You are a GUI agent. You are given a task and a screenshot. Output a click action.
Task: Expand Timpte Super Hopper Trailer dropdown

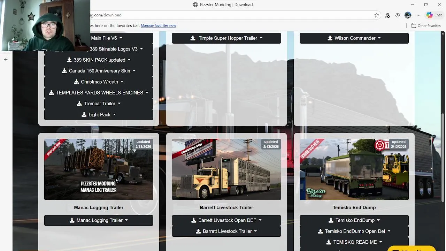(x=226, y=38)
